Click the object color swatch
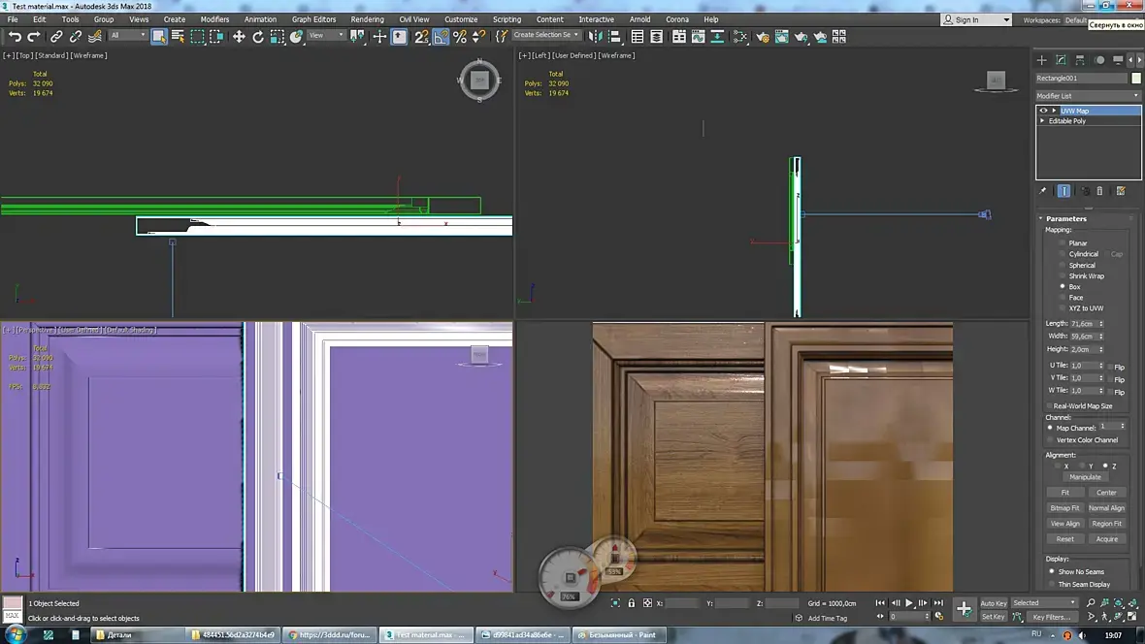 pyautogui.click(x=1136, y=79)
